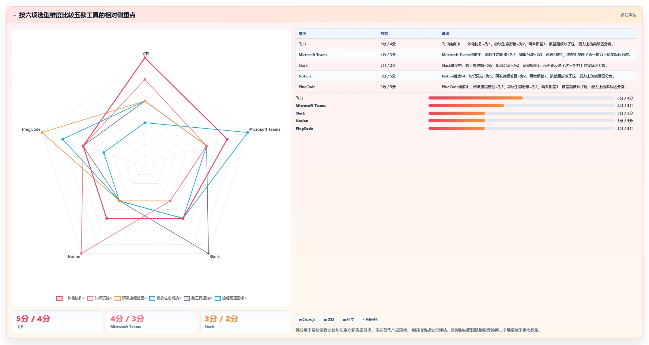Image resolution: width=649 pixels, height=345 pixels.
Task: Click the Microsoft Teams label in the progress list
Action: (x=311, y=106)
